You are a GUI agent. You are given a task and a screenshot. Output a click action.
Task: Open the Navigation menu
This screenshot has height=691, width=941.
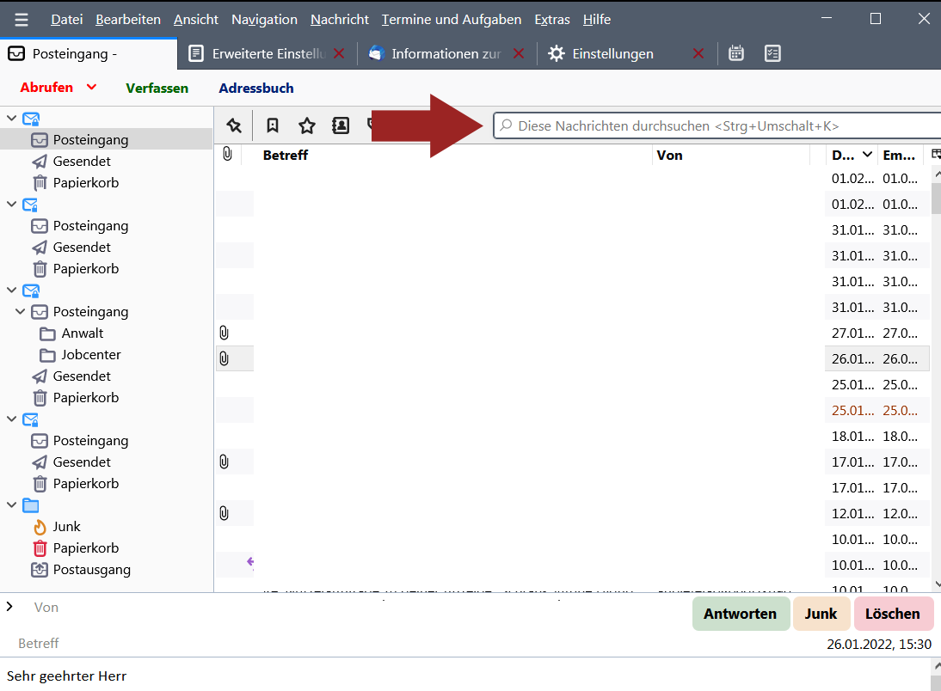click(264, 20)
